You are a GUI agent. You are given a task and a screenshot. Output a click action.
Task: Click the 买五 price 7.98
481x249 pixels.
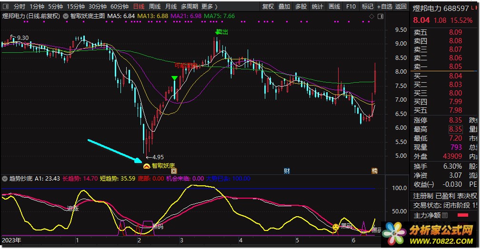(455, 110)
